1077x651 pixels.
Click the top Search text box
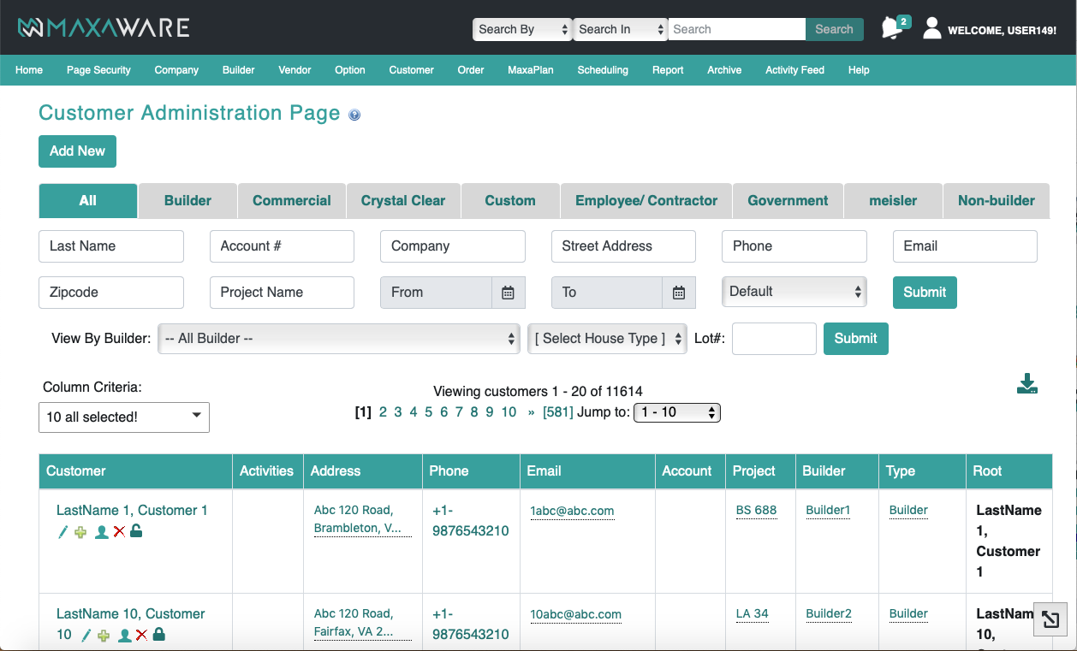tap(736, 29)
